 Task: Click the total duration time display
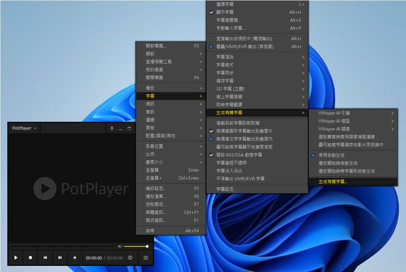pos(115,258)
